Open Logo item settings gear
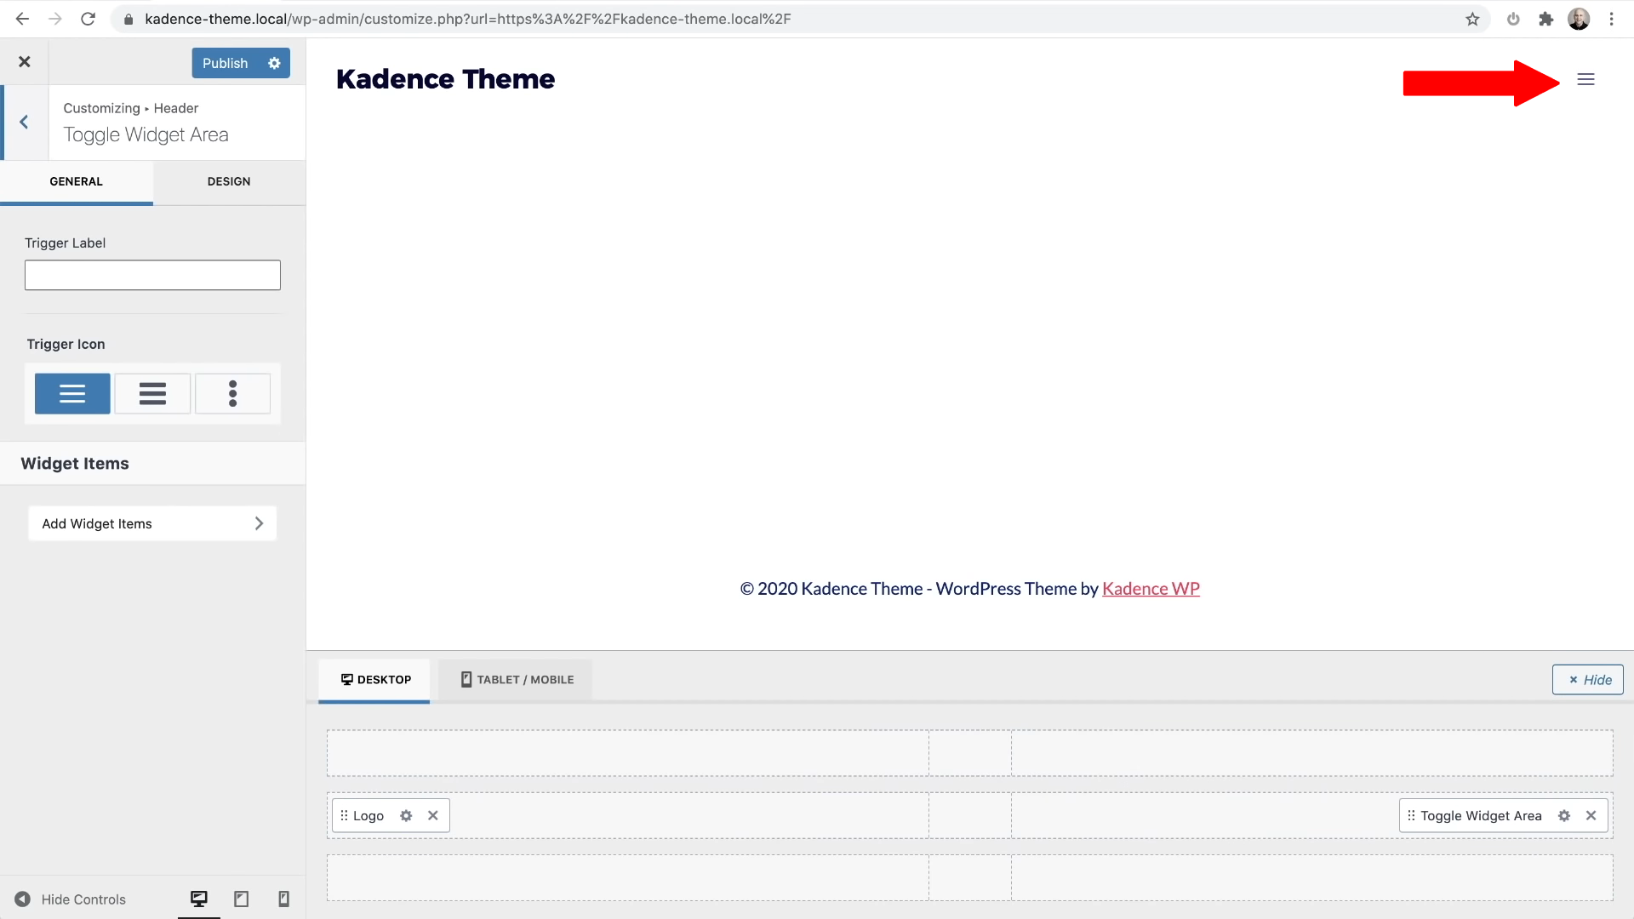The height and width of the screenshot is (919, 1634). tap(406, 815)
